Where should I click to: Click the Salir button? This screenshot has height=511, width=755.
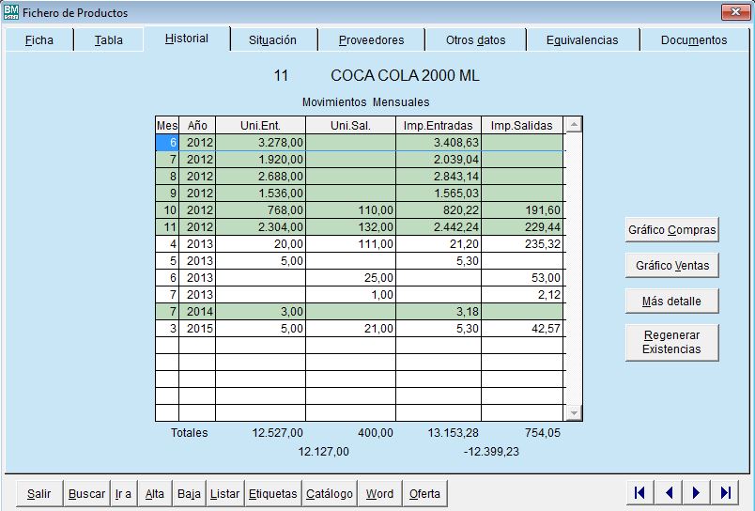click(39, 494)
